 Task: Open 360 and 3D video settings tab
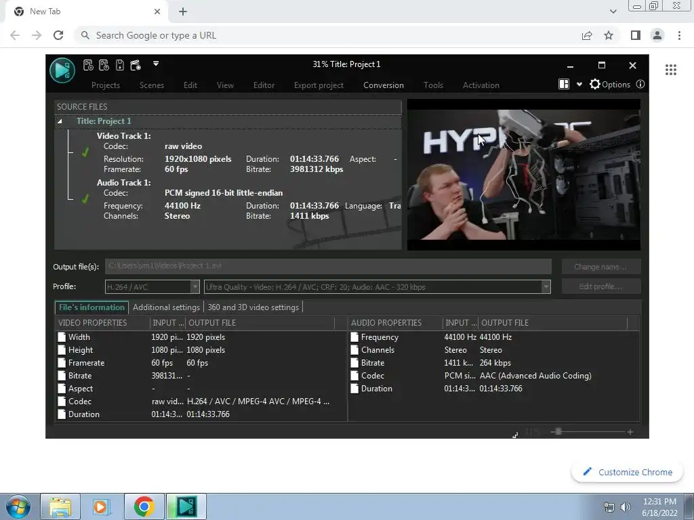coord(253,307)
